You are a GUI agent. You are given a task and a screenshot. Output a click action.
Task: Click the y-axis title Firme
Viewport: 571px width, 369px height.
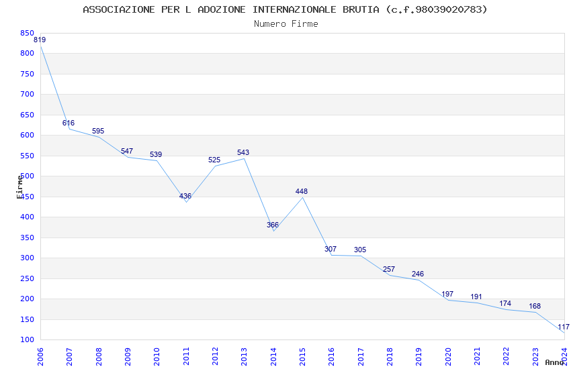[x=19, y=187]
